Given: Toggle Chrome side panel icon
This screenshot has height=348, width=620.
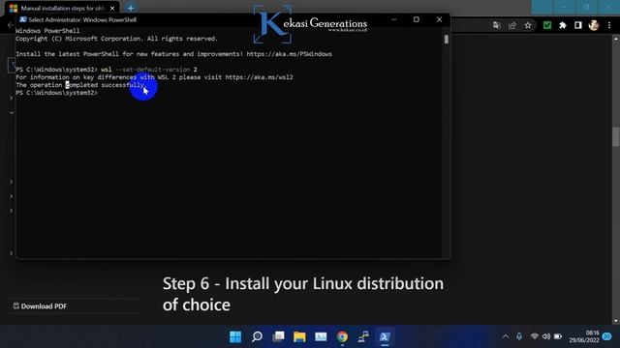Looking at the screenshot, I should [578, 25].
